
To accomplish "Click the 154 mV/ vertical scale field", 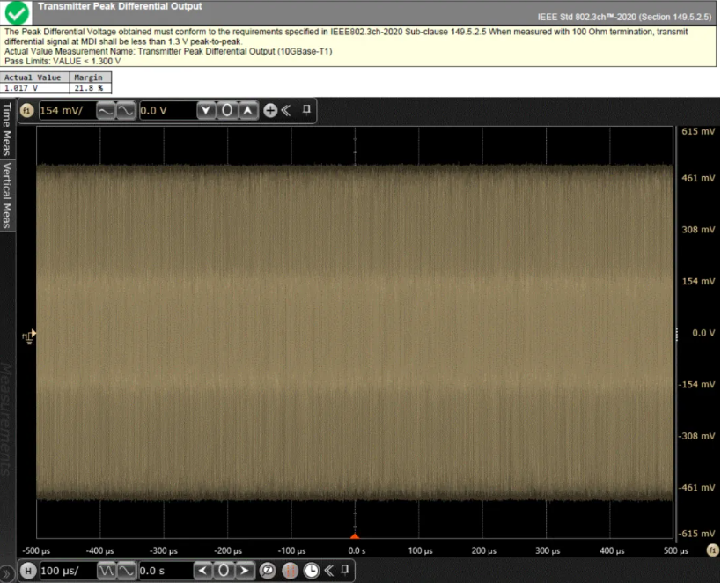I will coord(63,111).
